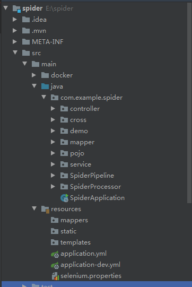Click the META-INF folder icon
Viewport: 192px width, 287px height.
26,42
